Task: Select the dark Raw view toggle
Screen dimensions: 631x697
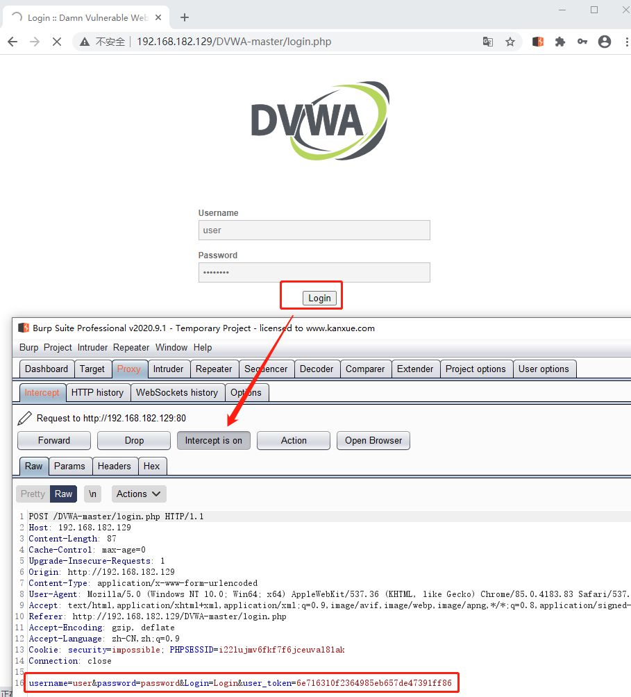Action: click(x=64, y=494)
